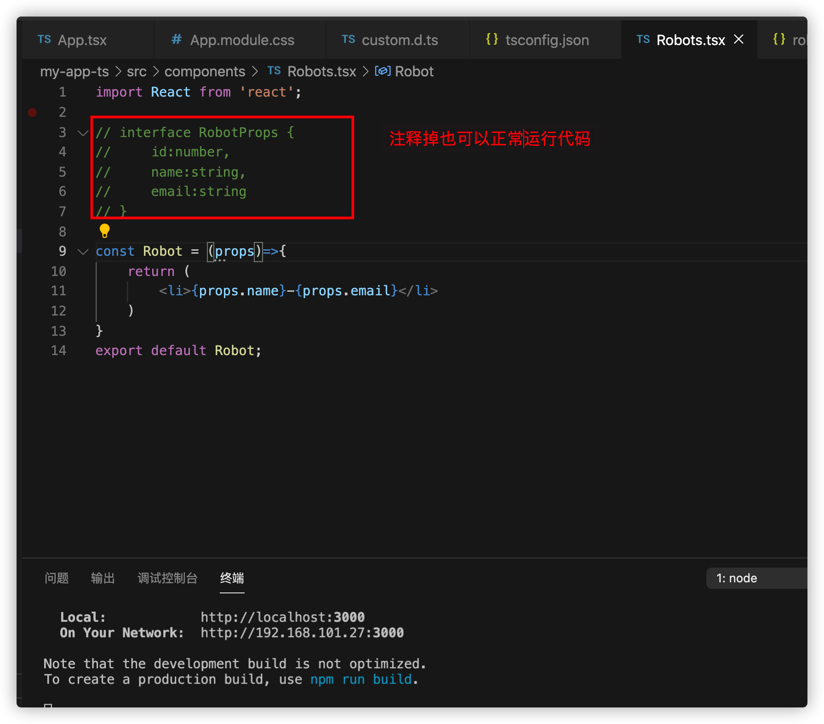This screenshot has height=724, width=824.
Task: Click the TS icon on Robots.tsx tab
Action: tap(643, 40)
